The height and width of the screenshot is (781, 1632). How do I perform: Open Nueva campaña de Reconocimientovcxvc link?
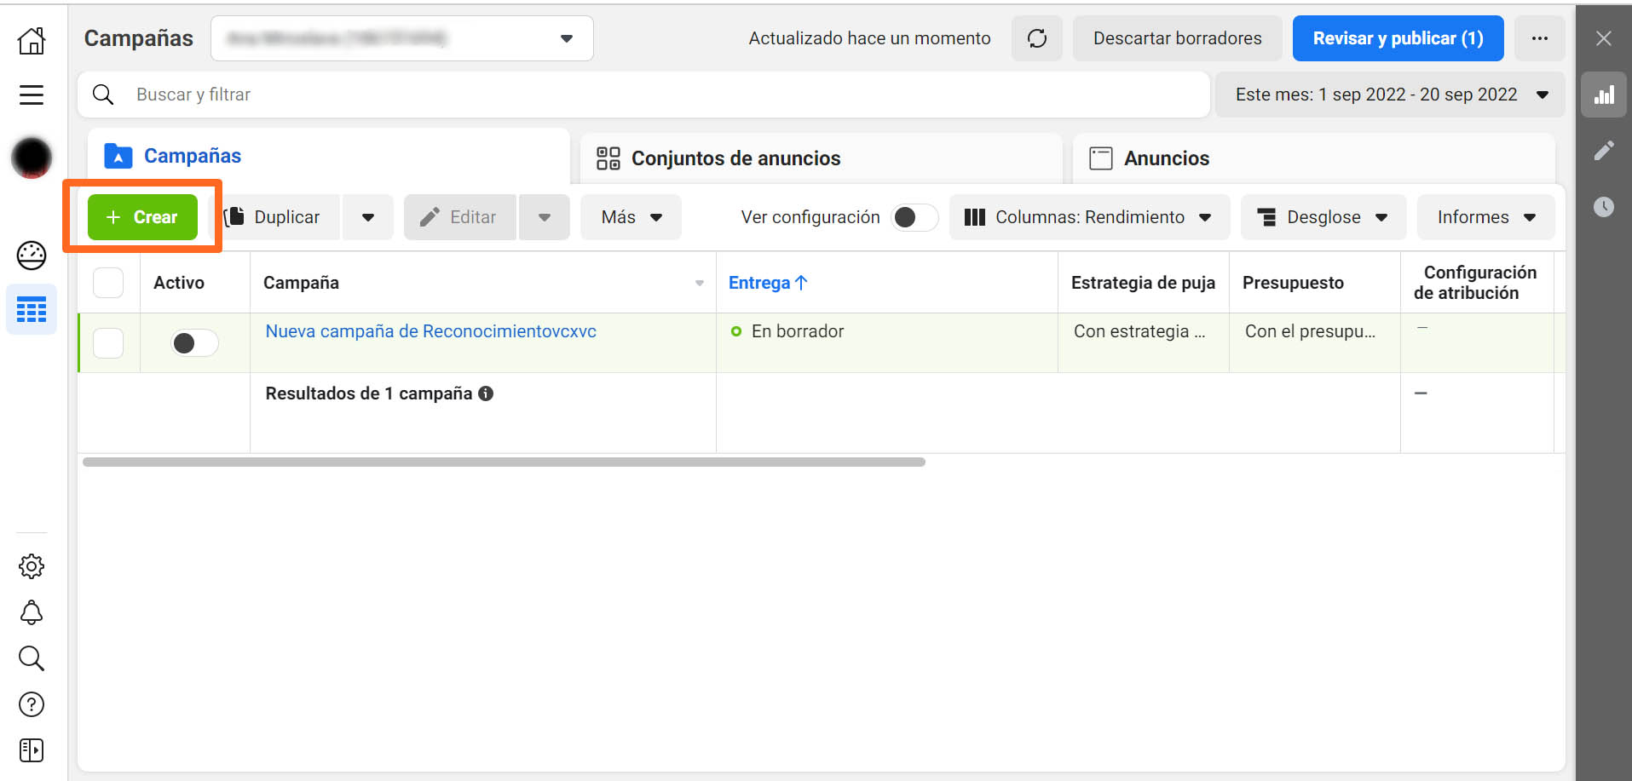[430, 331]
